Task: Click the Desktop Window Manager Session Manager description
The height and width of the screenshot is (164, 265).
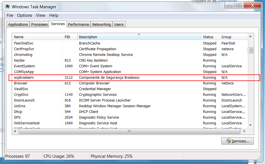Action: point(115,106)
